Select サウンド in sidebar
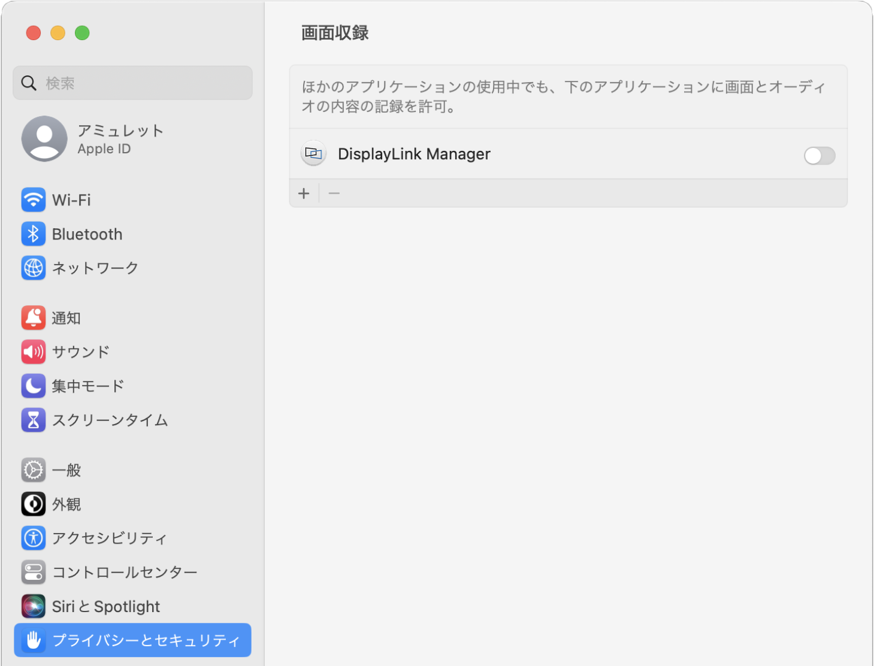The height and width of the screenshot is (666, 874). coord(81,352)
